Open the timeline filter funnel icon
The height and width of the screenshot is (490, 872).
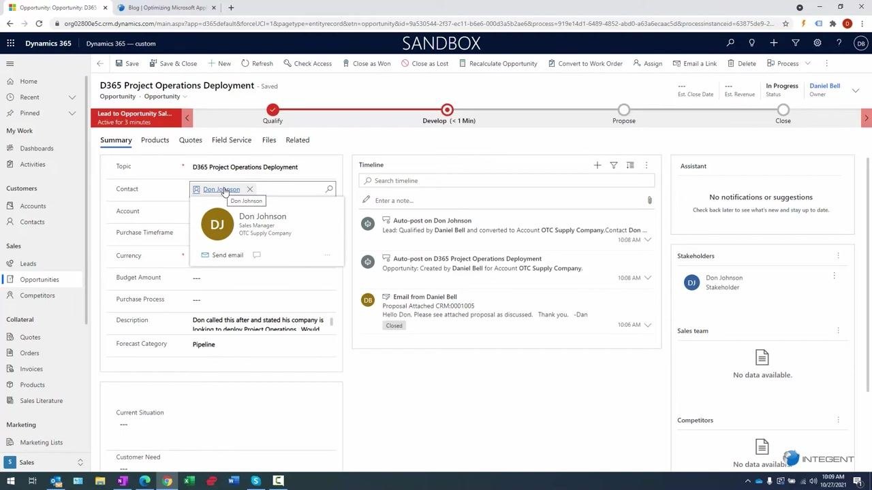click(x=614, y=165)
